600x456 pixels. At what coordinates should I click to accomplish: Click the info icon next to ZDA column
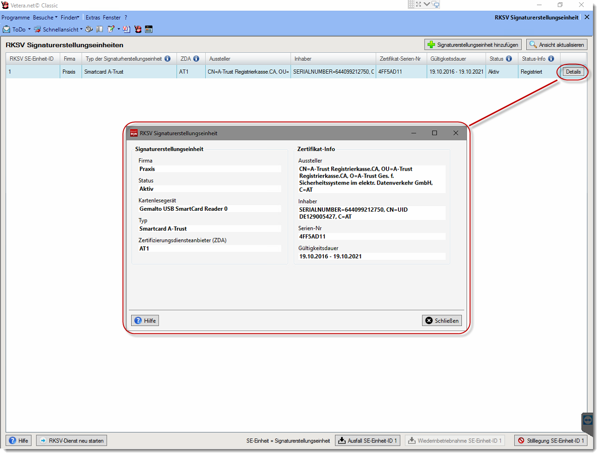tap(196, 59)
